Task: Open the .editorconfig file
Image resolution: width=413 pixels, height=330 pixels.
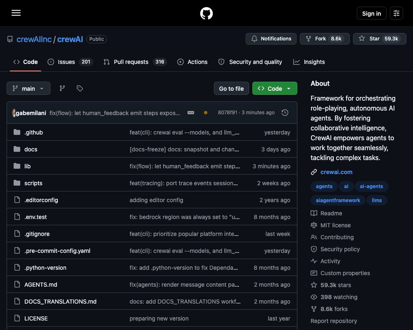Action: click(41, 200)
